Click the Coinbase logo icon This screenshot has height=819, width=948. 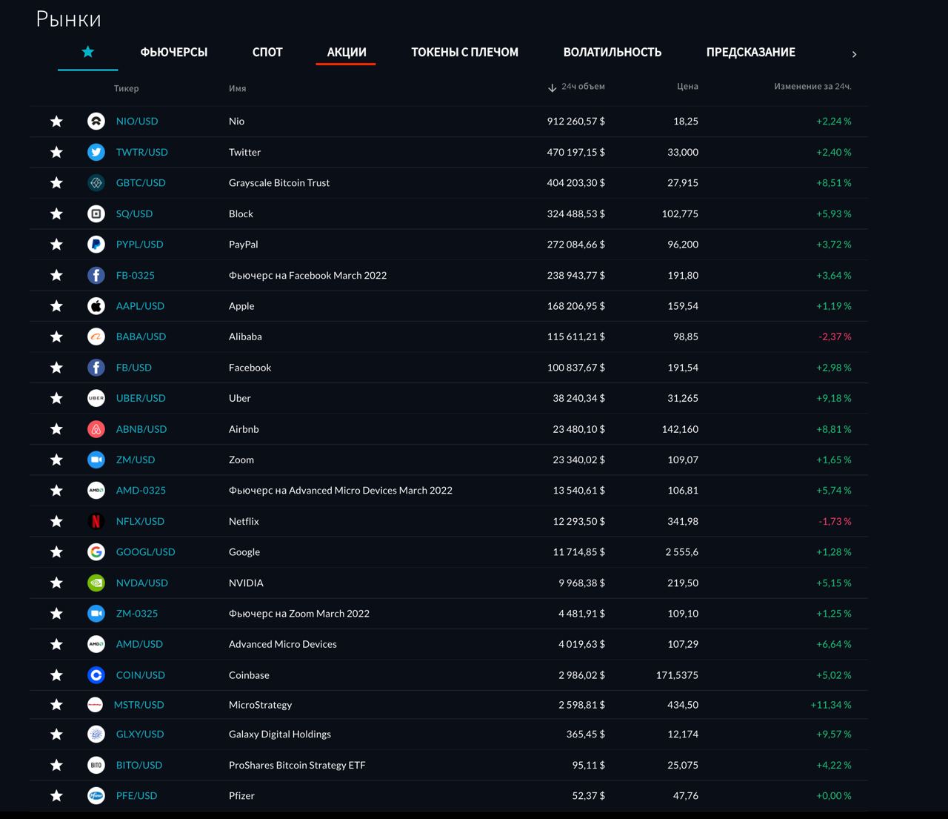(96, 674)
